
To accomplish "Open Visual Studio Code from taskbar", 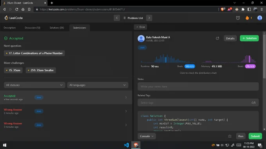I will 126,145.
